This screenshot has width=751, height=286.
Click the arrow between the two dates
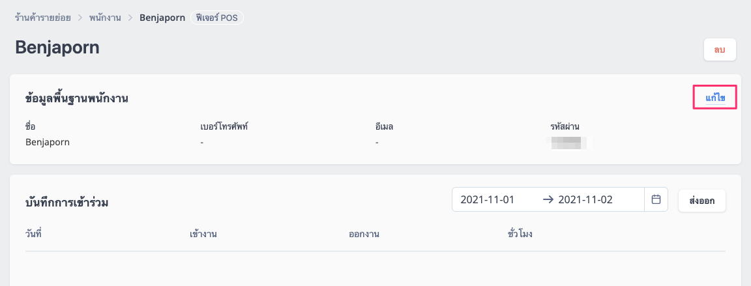click(548, 200)
